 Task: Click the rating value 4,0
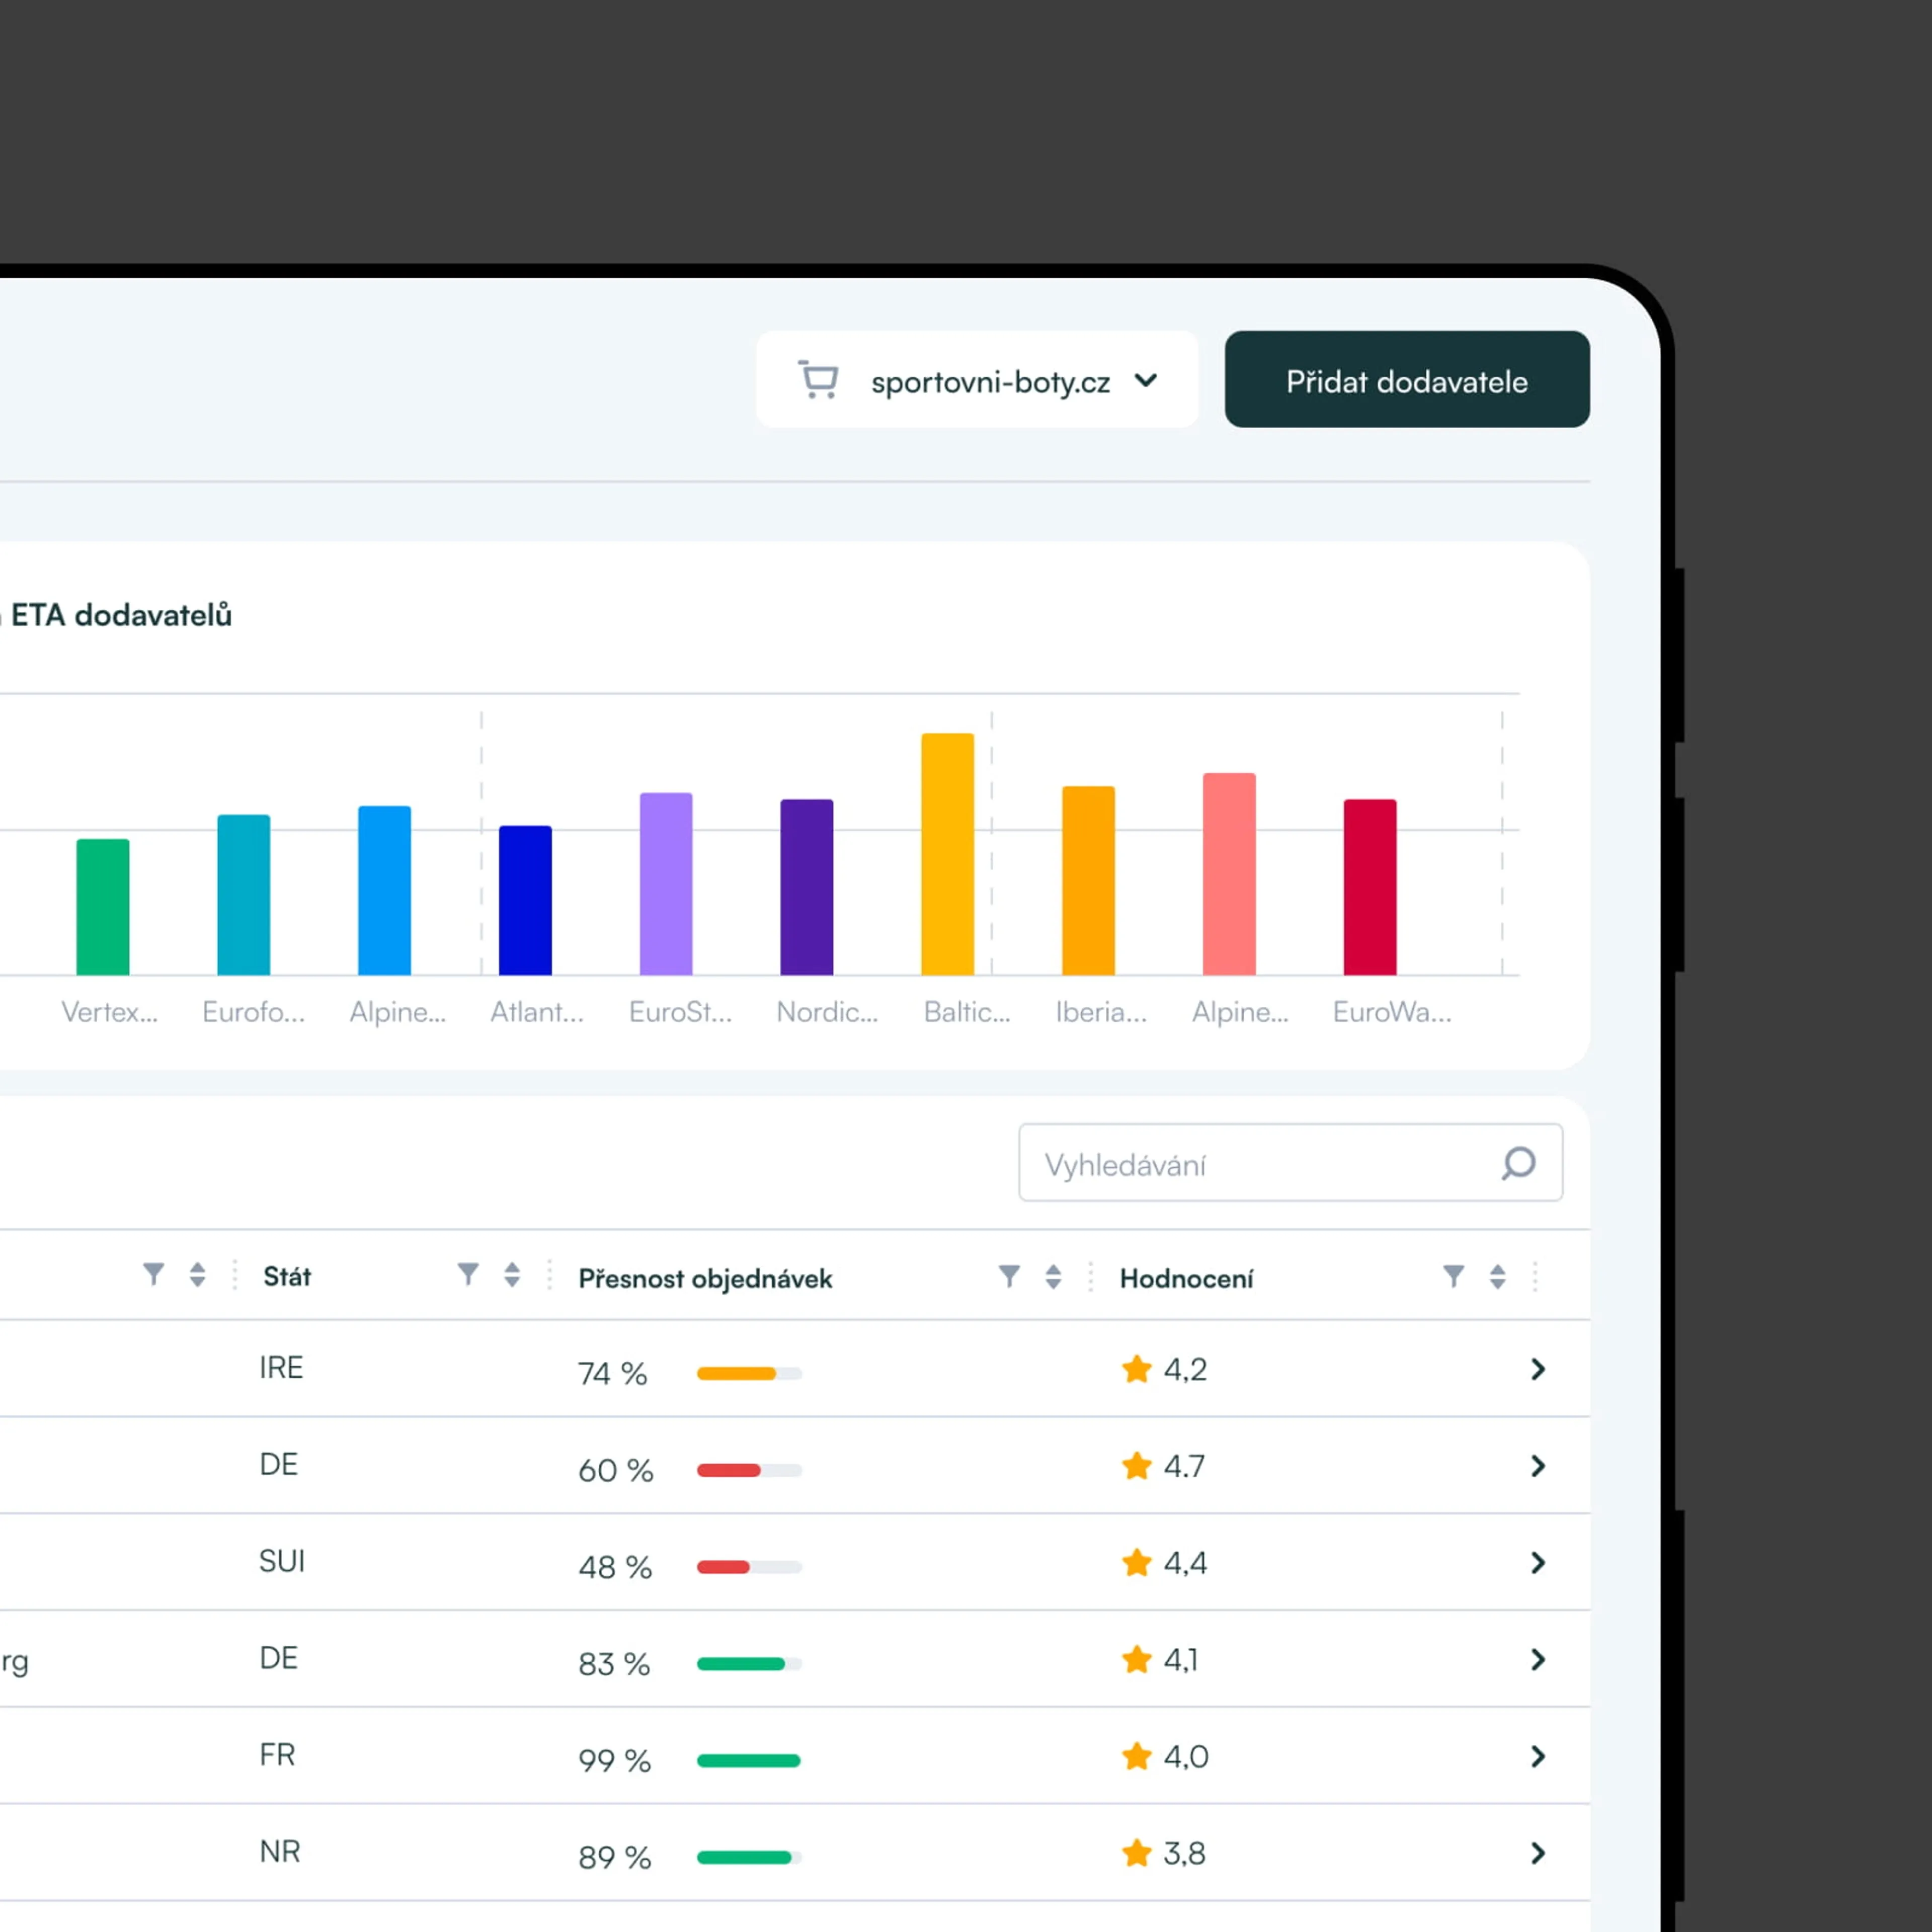click(x=1186, y=1757)
